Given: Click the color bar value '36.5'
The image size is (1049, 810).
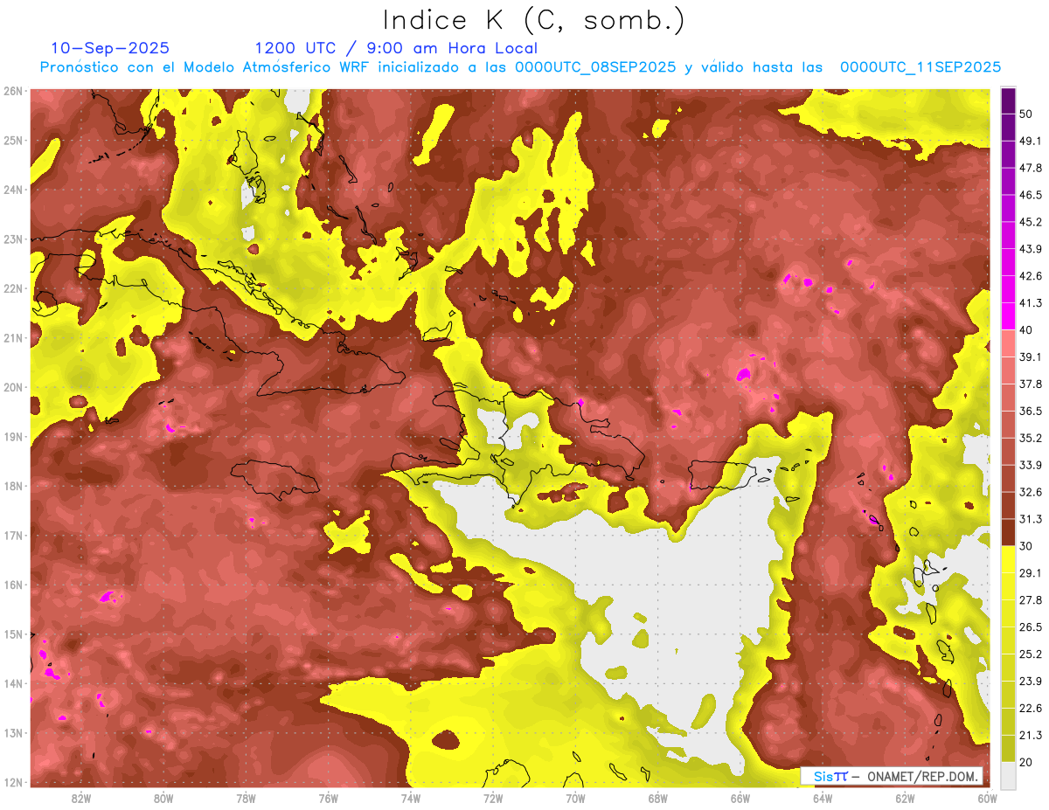Looking at the screenshot, I should click(x=1030, y=411).
